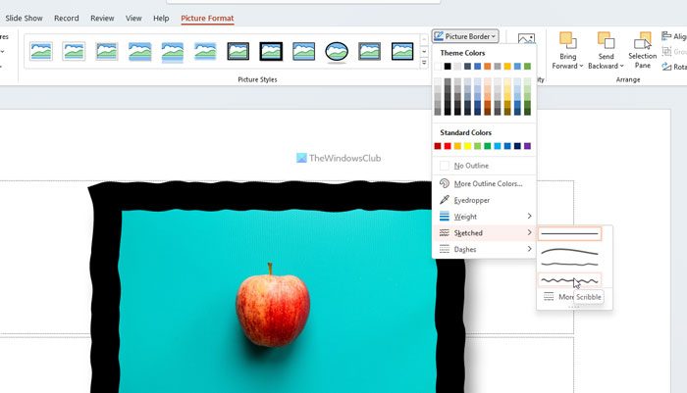Choose light blue in Standard Colors
Screen dimensions: 687x393
click(x=498, y=146)
